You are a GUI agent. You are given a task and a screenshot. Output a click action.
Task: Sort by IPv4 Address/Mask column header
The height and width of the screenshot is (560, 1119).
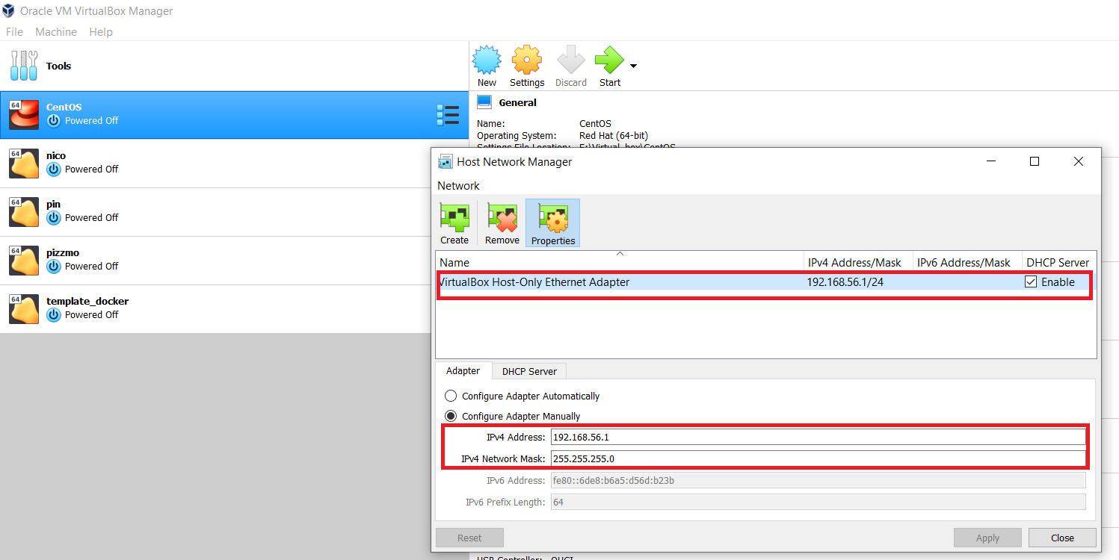point(858,262)
